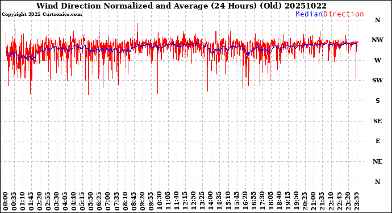
Task: Click the chart title text
Action: click(181, 6)
